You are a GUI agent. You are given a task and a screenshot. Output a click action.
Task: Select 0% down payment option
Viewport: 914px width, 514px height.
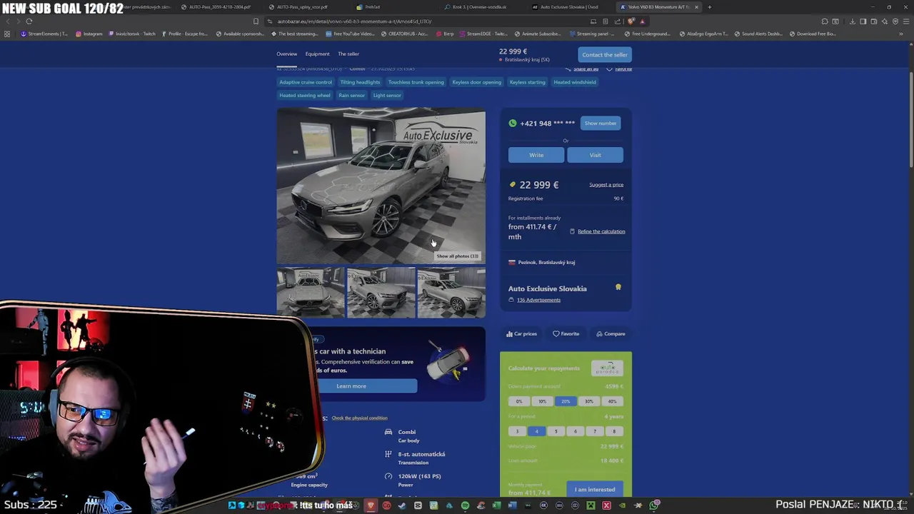point(519,401)
